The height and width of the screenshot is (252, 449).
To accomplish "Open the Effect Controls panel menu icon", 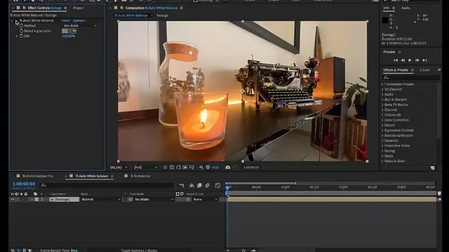I will 65,8.
